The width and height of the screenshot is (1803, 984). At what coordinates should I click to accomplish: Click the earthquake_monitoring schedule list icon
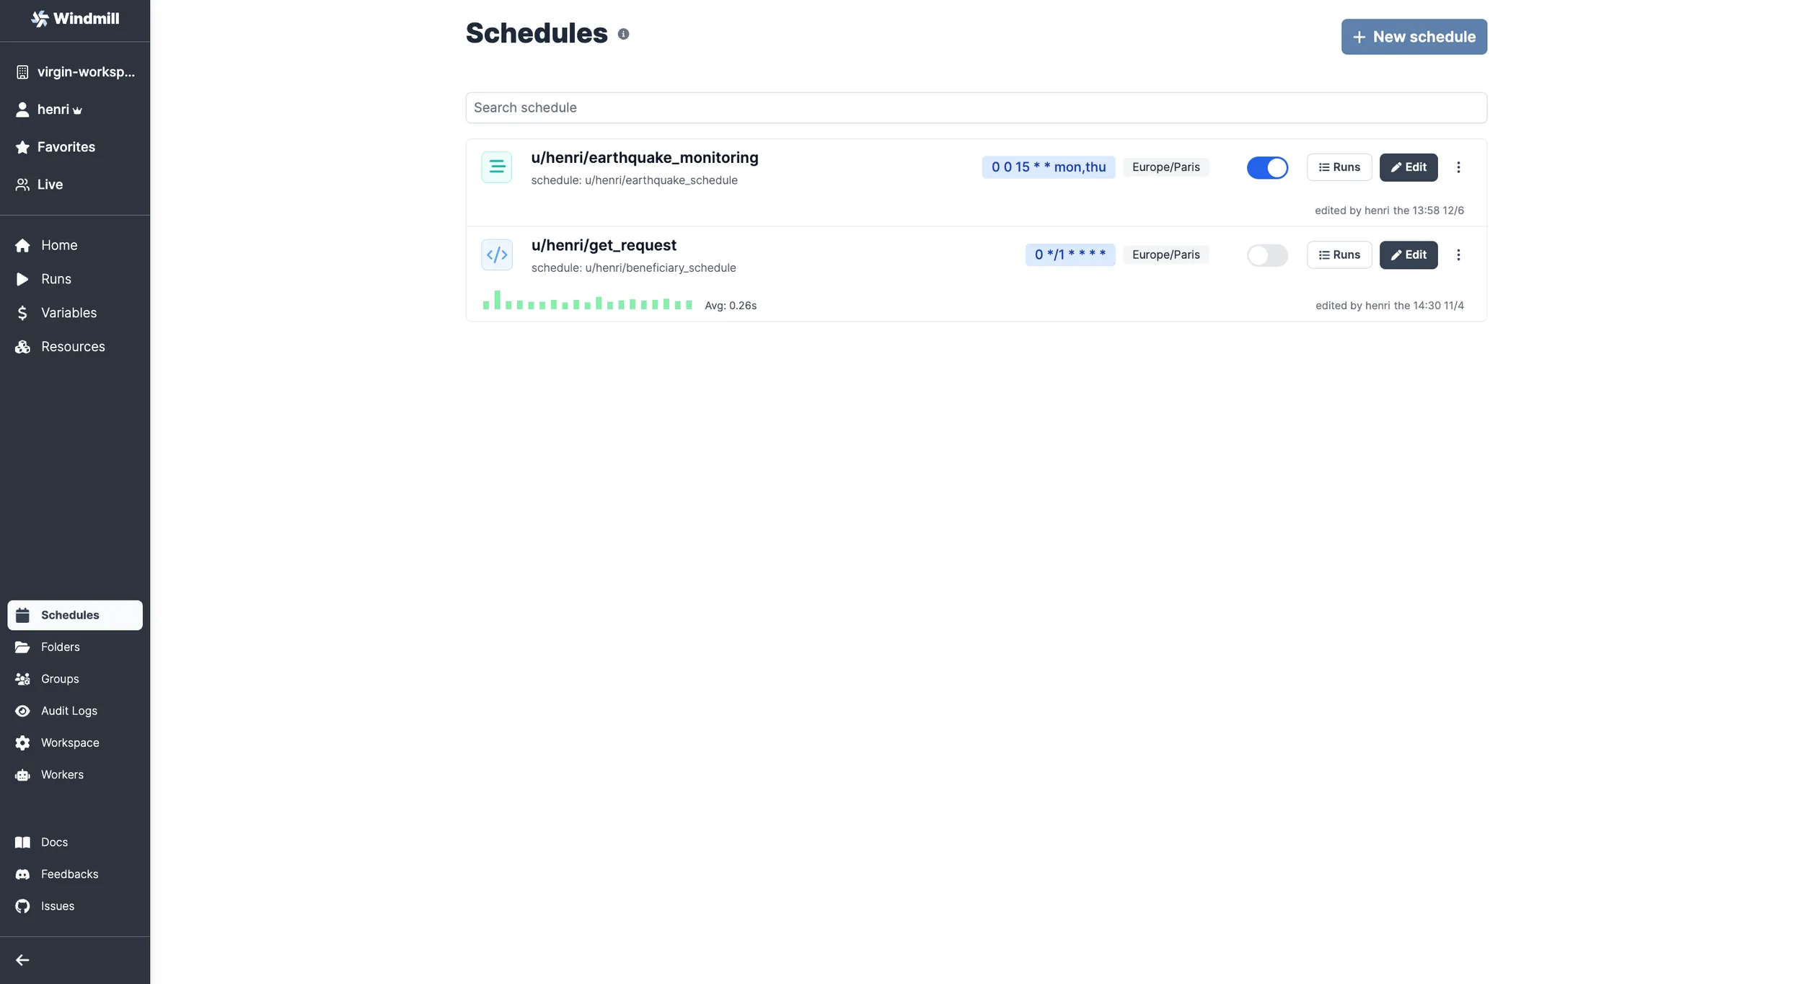pyautogui.click(x=497, y=167)
